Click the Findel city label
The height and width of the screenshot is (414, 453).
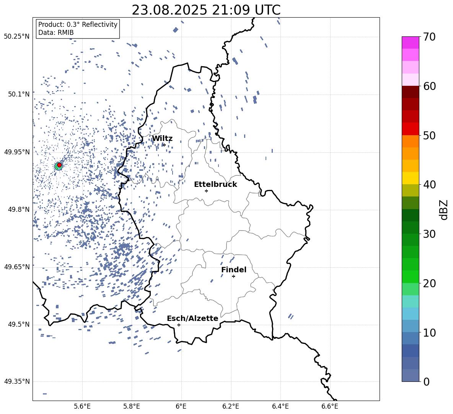[x=234, y=270]
